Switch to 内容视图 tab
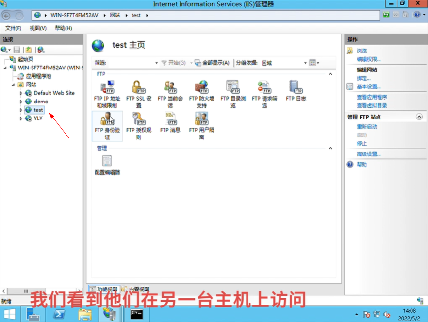428x322 pixels. tap(136, 288)
